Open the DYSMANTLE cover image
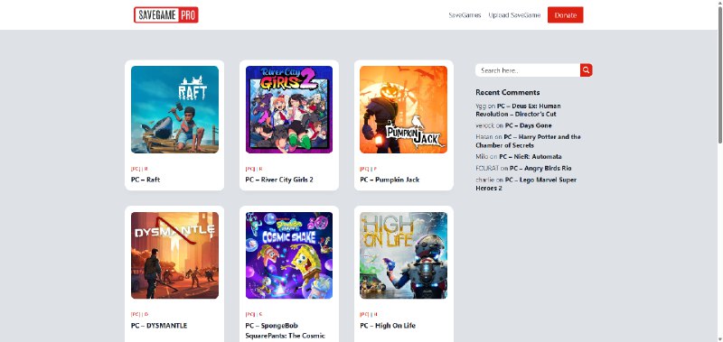This screenshot has height=342, width=723. 174,255
